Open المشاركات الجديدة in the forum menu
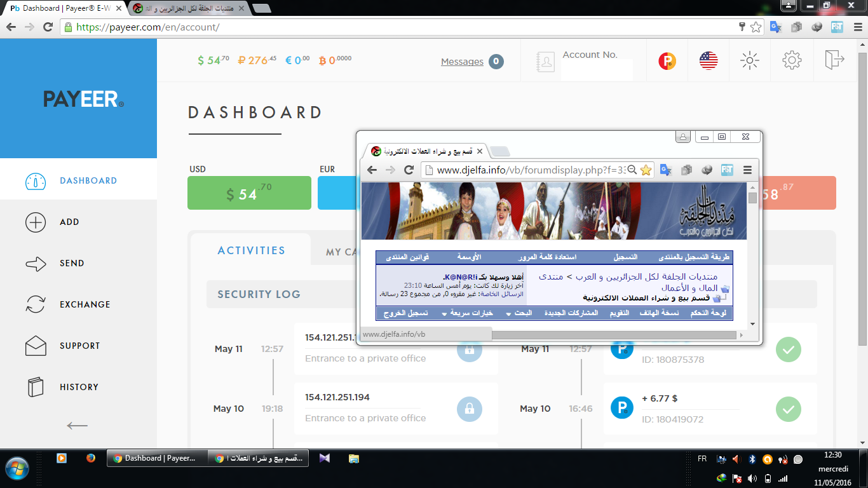 (571, 313)
